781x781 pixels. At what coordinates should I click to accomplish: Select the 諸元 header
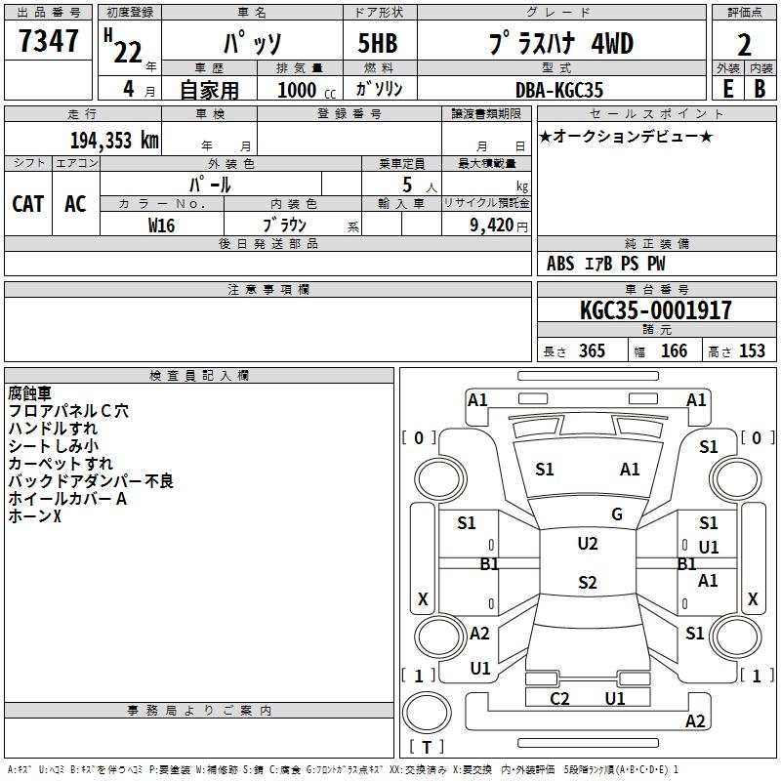coord(656,329)
